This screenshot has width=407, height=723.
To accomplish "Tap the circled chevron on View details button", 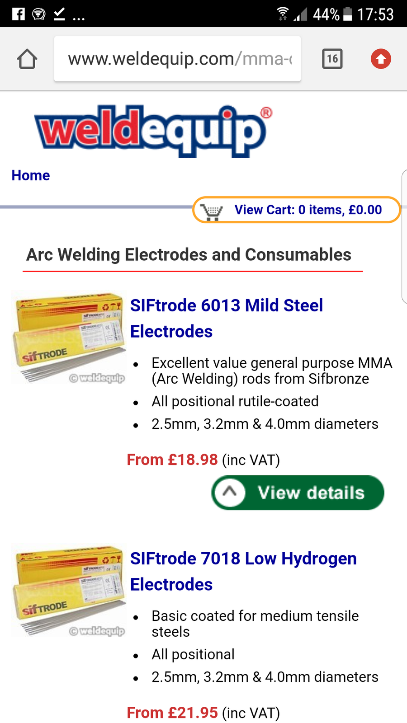I will 230,493.
